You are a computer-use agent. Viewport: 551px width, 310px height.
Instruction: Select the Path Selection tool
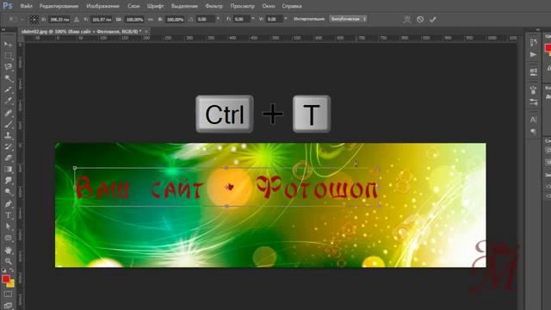click(9, 226)
